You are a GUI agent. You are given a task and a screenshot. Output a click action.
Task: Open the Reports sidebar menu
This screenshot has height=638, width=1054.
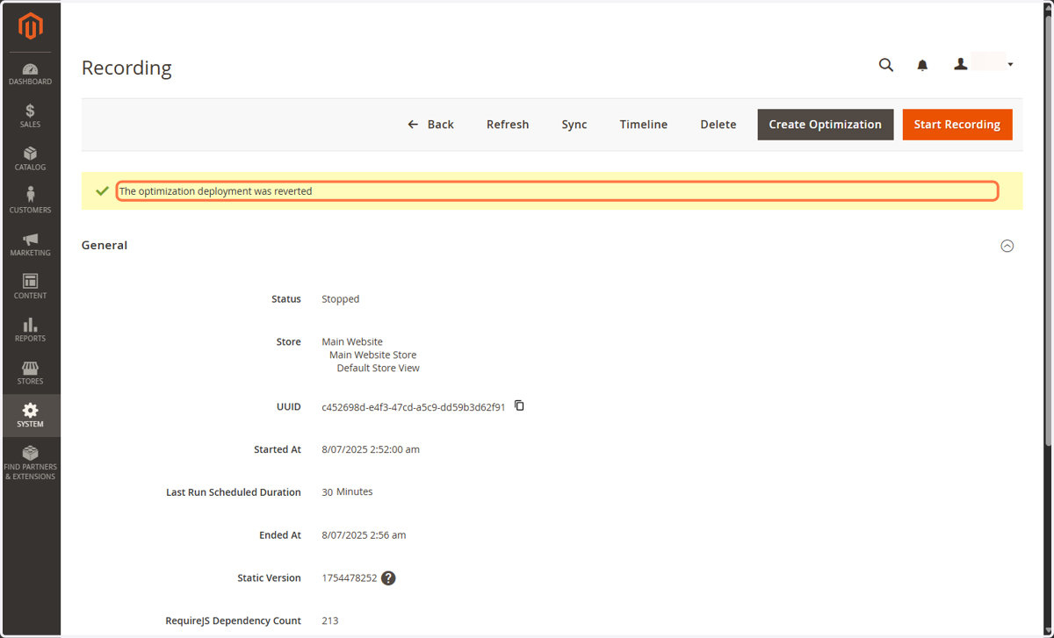click(x=30, y=330)
